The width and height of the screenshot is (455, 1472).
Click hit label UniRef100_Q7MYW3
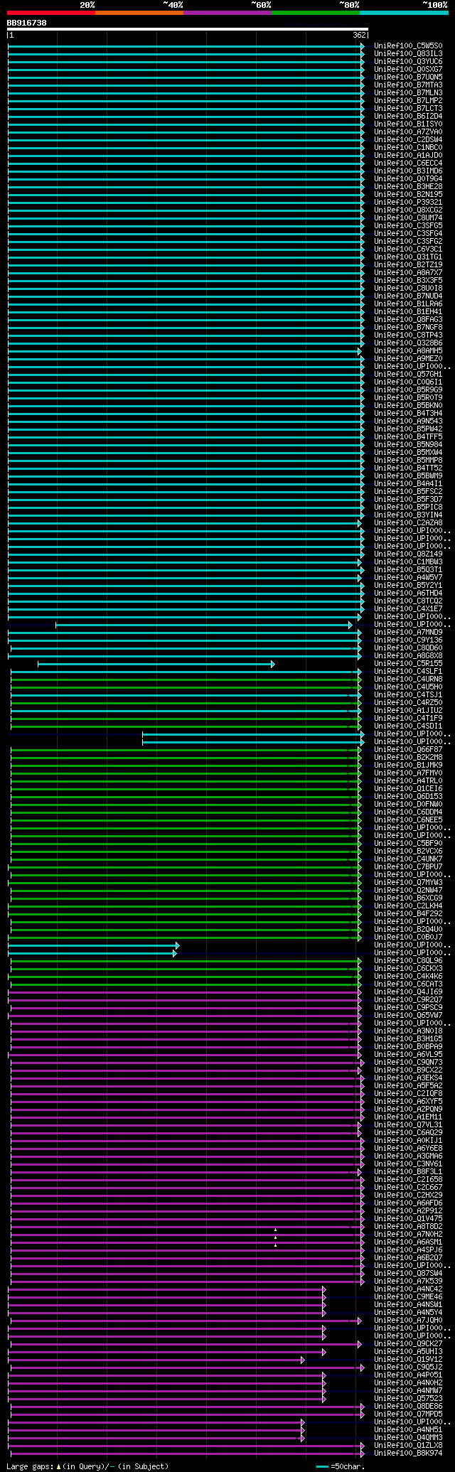pos(408,883)
